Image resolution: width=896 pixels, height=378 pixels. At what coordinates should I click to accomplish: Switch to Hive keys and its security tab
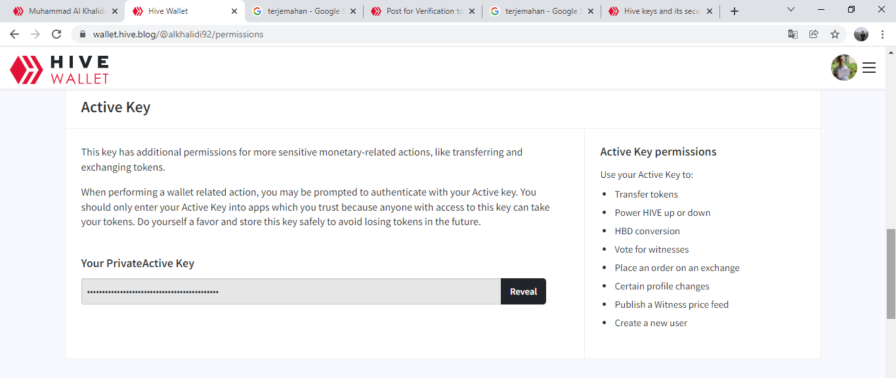660,11
